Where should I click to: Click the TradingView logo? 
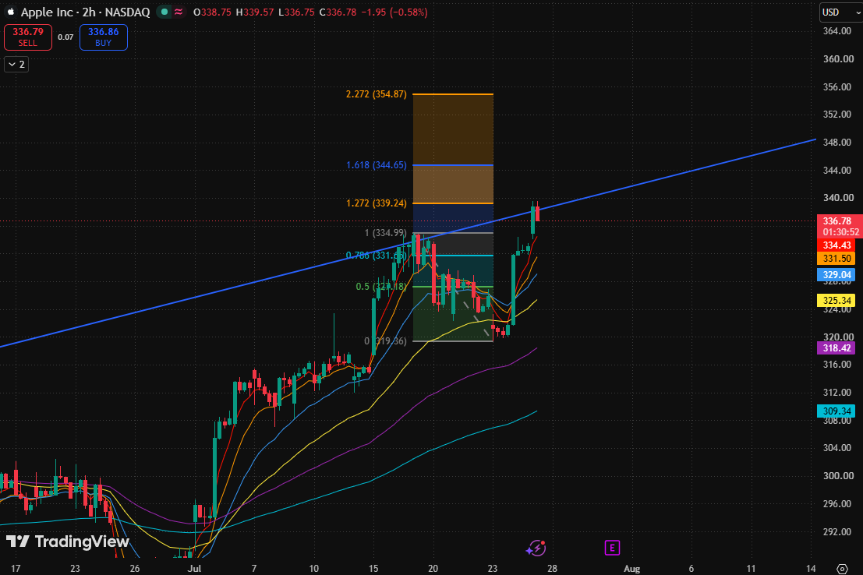[68, 541]
